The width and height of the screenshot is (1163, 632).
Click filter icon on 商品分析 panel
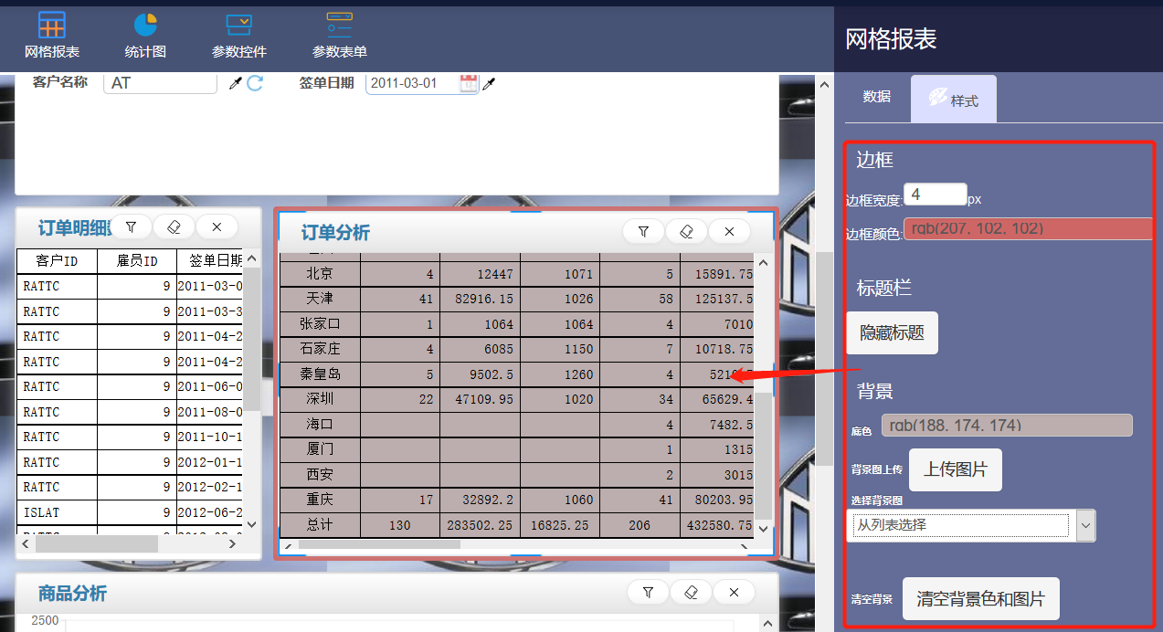coord(648,592)
